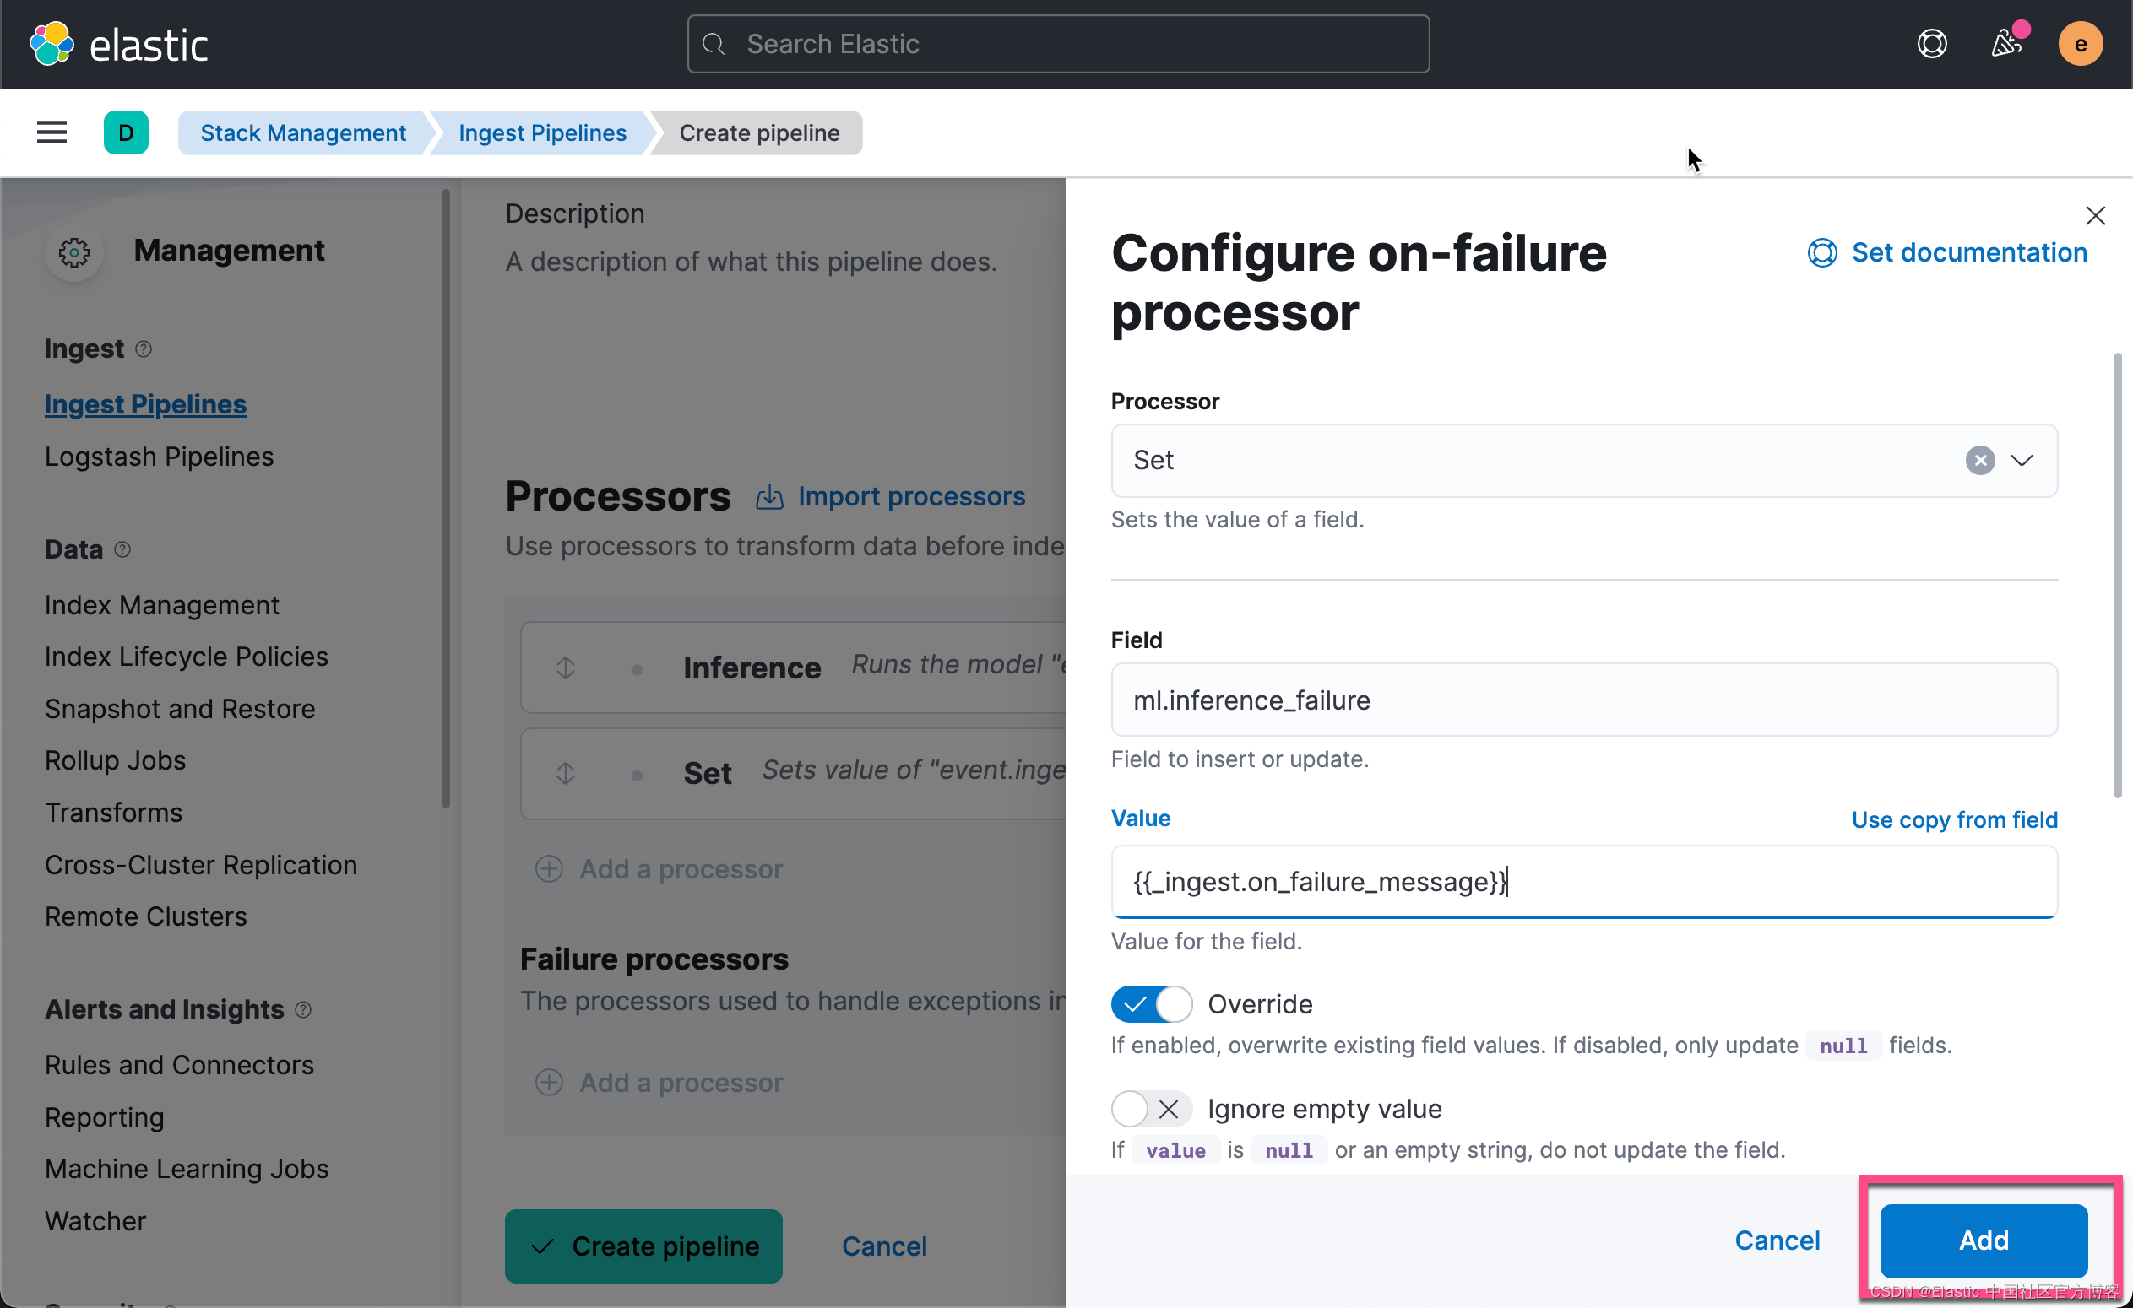
Task: Click the Field input box
Action: tap(1583, 700)
